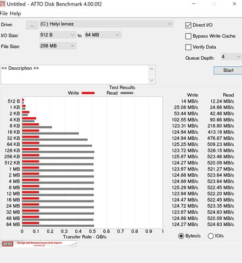Select the IO/s radio button
242x263 pixels.
coord(211,236)
